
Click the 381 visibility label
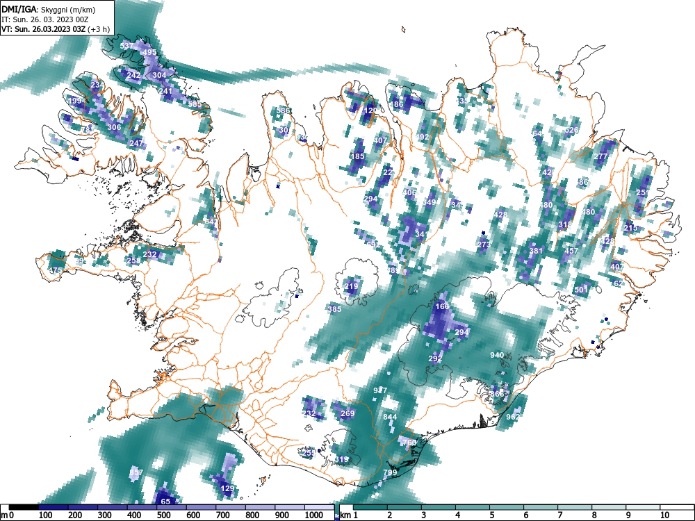(536, 251)
